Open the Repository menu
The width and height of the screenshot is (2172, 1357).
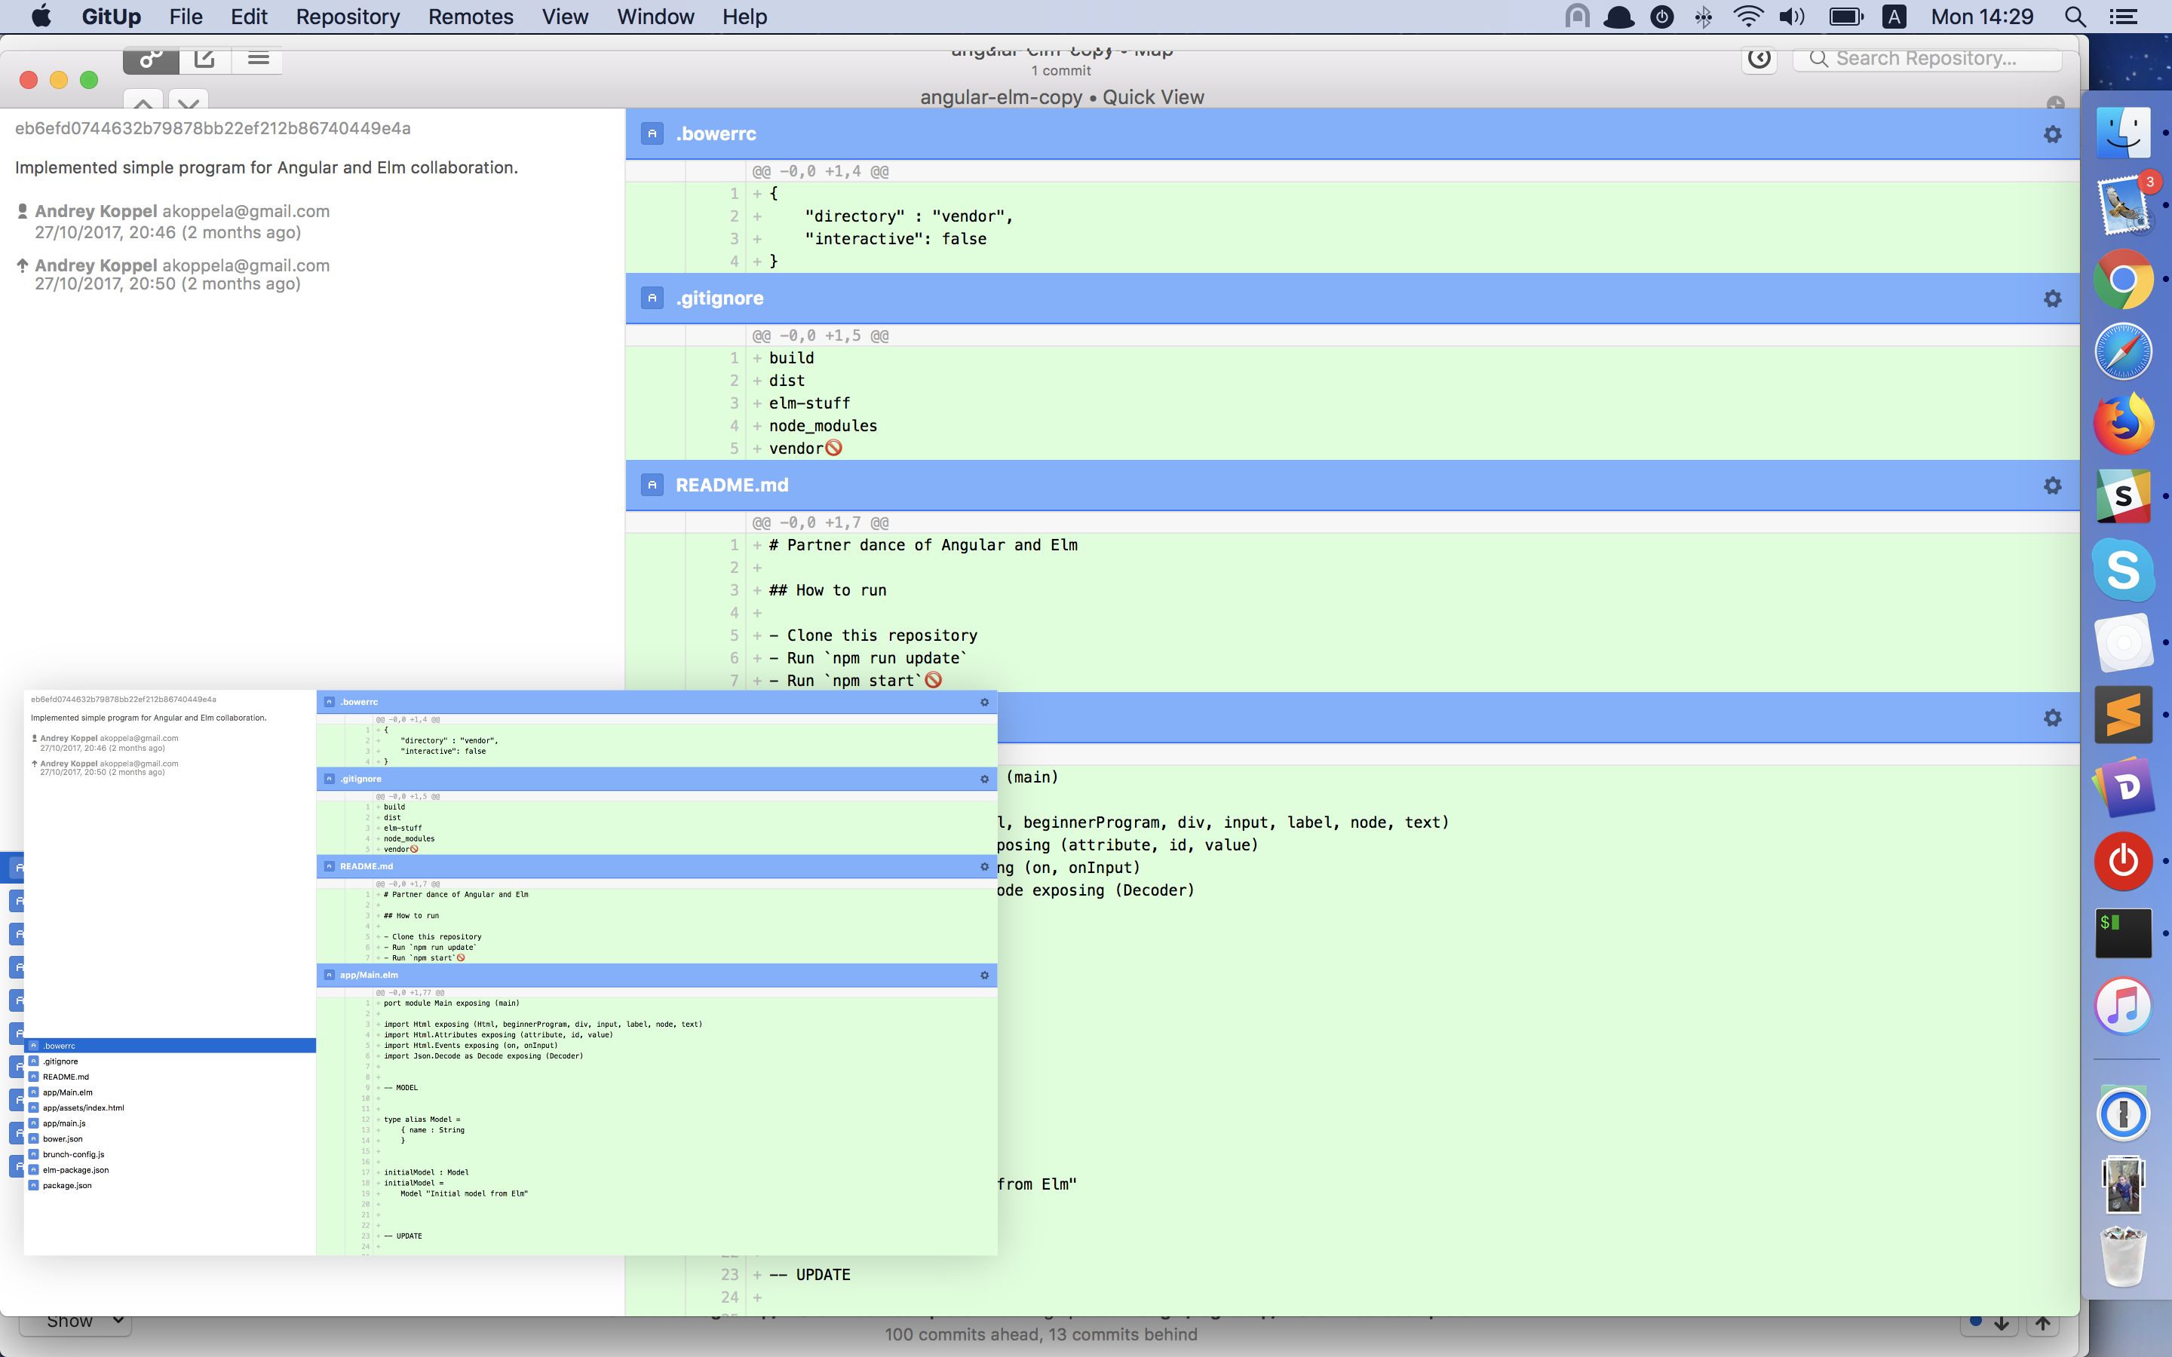click(x=346, y=16)
